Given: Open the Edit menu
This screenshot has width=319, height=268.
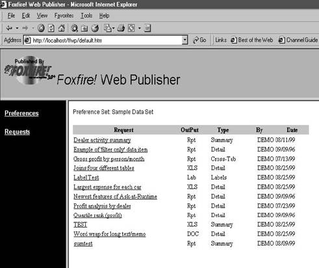Looking at the screenshot, I should 26,16.
